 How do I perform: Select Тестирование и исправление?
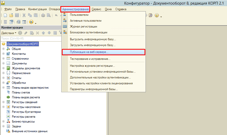(x=104, y=59)
